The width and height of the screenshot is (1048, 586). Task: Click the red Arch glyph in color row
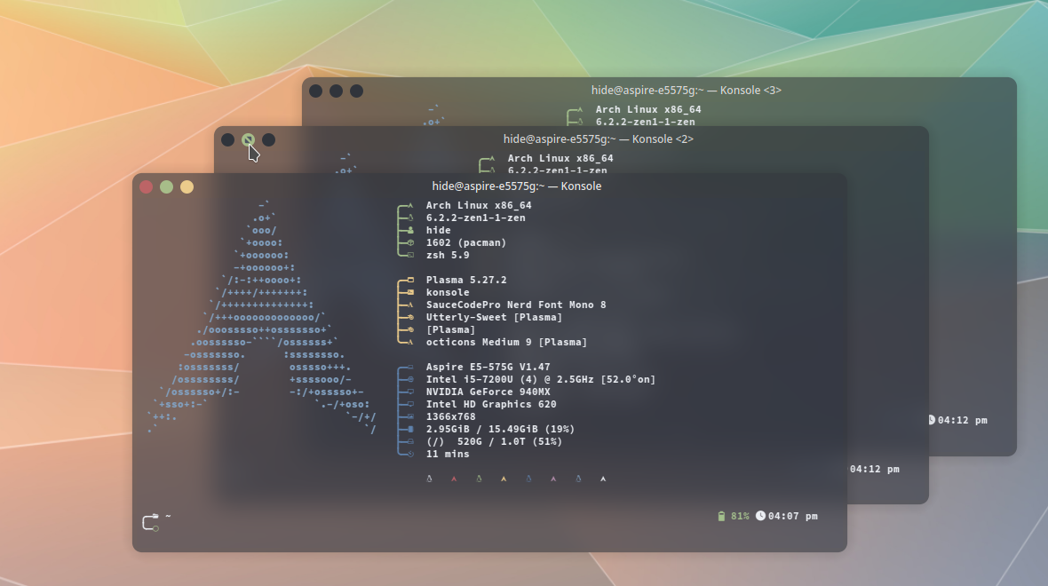coord(454,479)
